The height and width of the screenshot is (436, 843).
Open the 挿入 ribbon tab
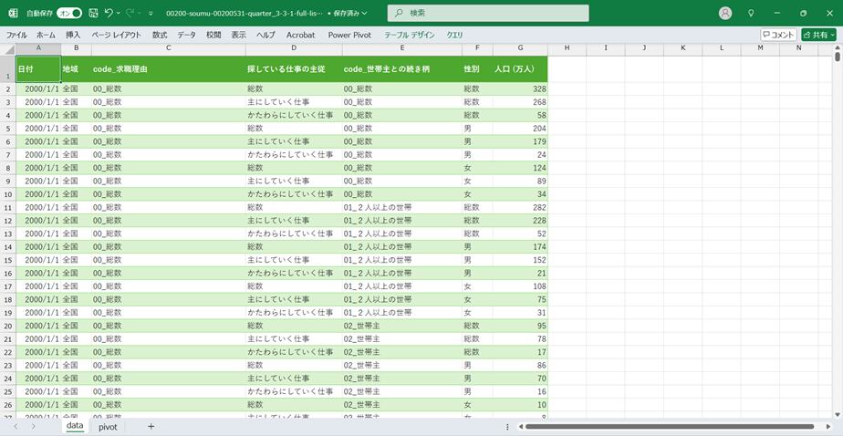(x=73, y=35)
